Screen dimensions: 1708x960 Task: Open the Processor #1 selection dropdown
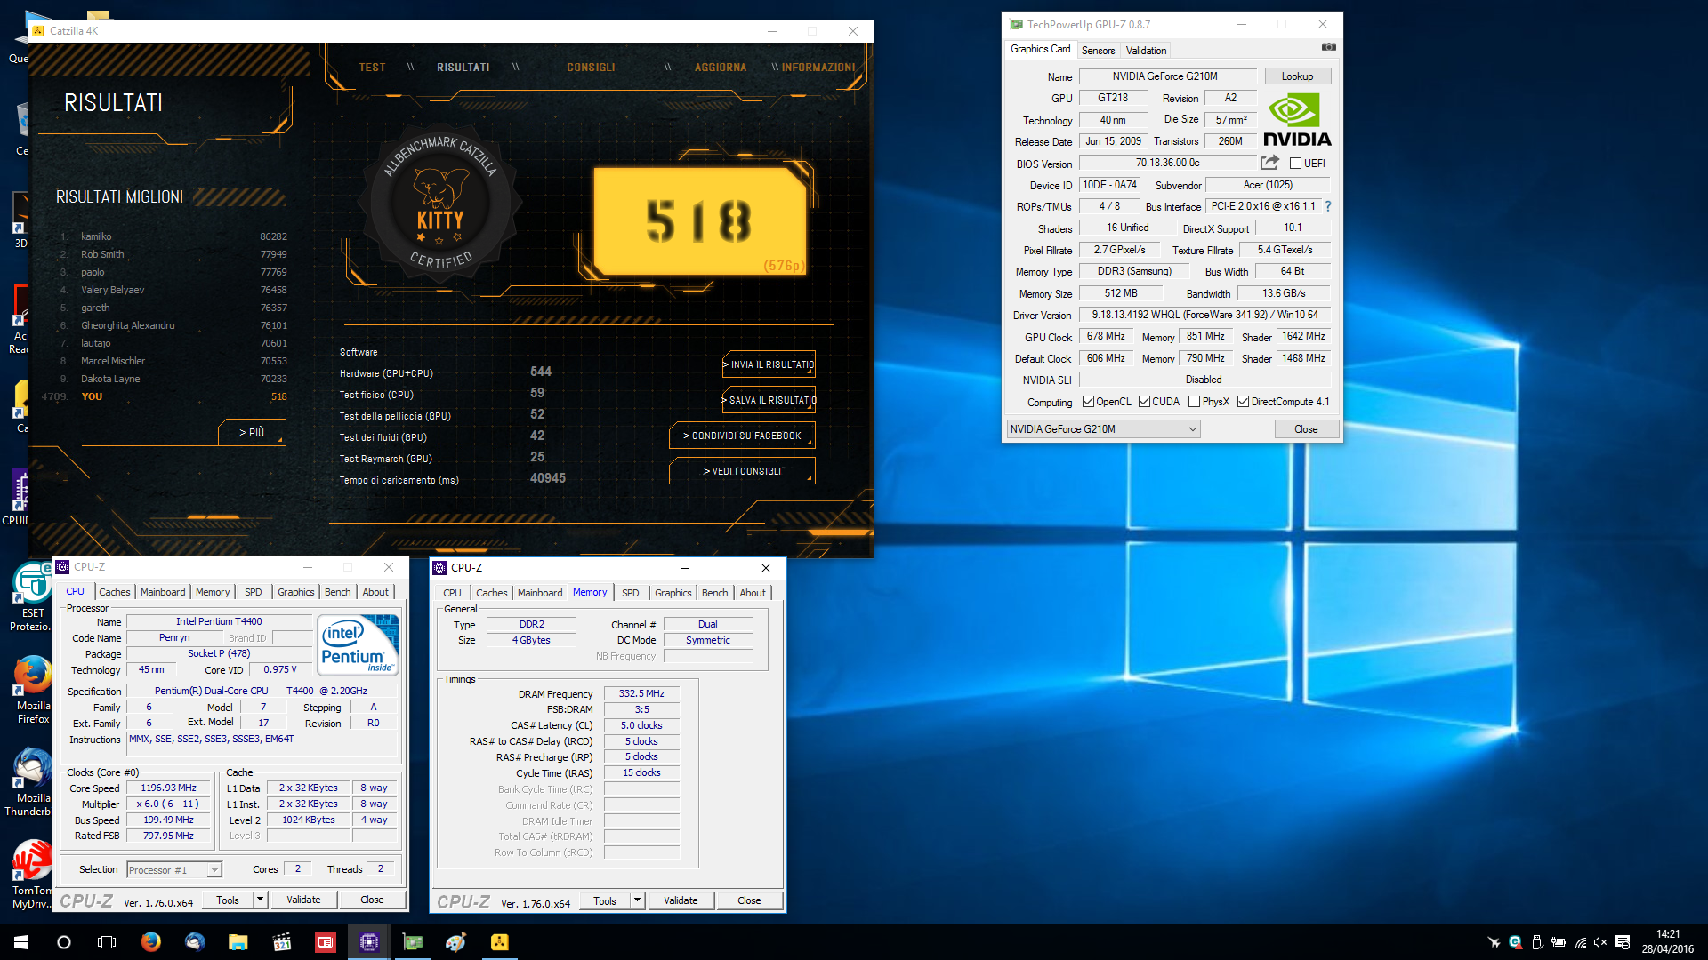point(173,870)
